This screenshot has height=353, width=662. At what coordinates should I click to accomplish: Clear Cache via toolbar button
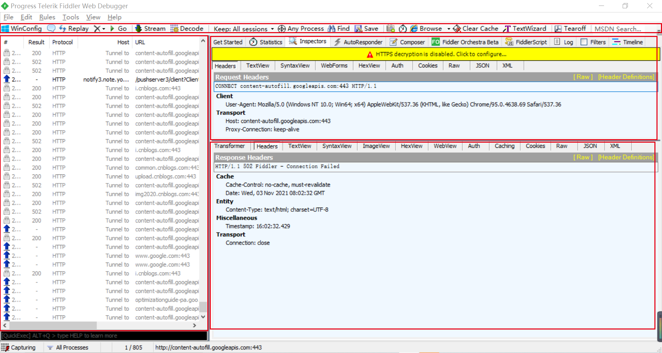pyautogui.click(x=476, y=29)
